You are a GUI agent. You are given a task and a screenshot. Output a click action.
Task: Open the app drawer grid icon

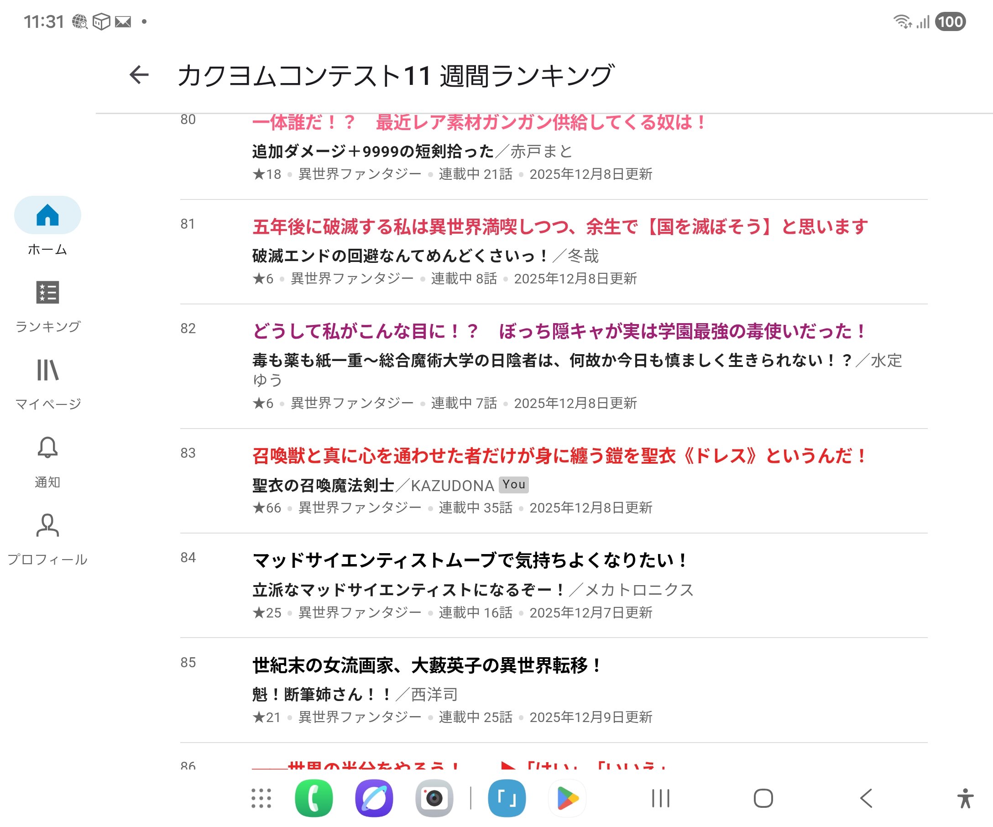(261, 798)
